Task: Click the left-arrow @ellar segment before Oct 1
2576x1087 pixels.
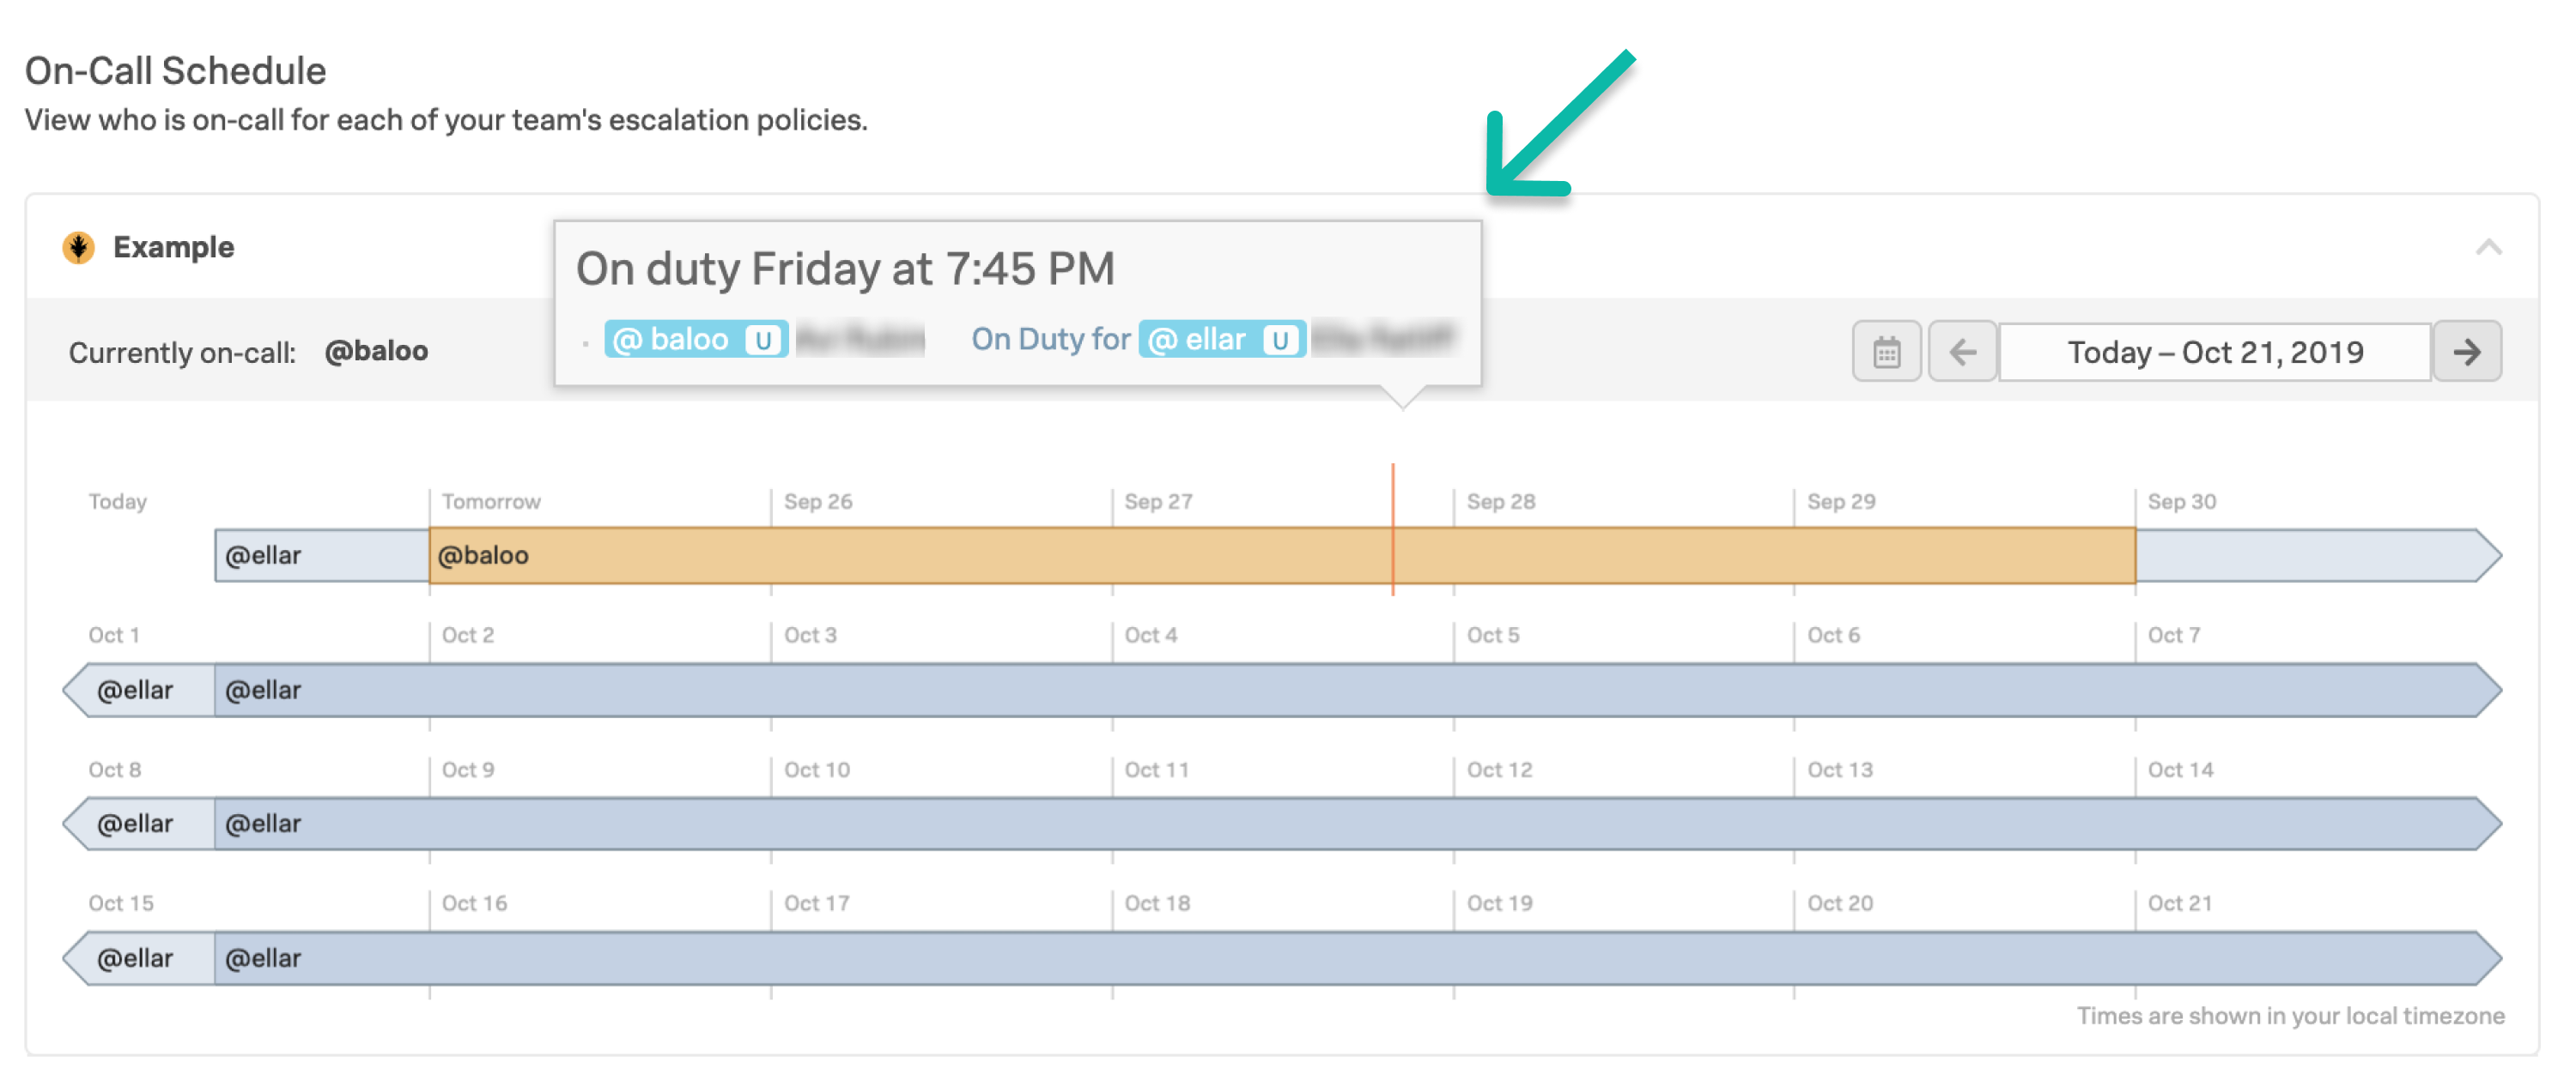Action: click(x=139, y=691)
